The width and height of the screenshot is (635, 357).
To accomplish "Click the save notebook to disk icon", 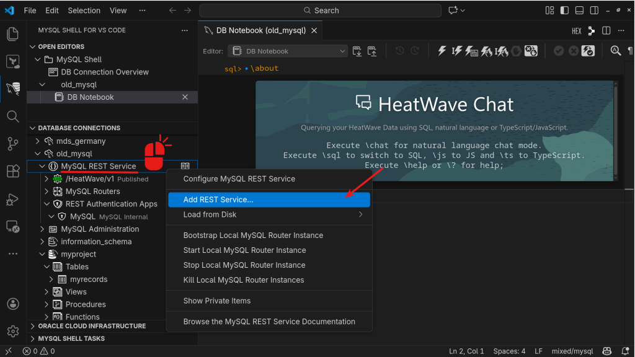I will coord(372,51).
